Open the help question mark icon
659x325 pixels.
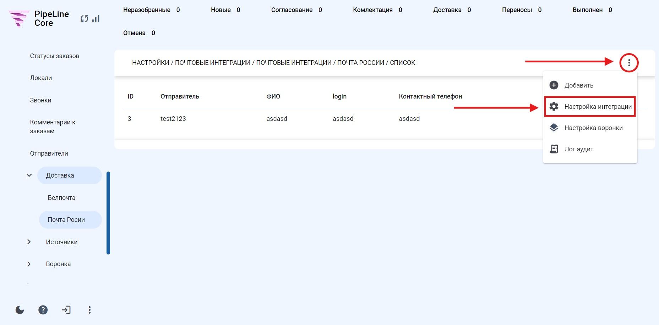43,310
